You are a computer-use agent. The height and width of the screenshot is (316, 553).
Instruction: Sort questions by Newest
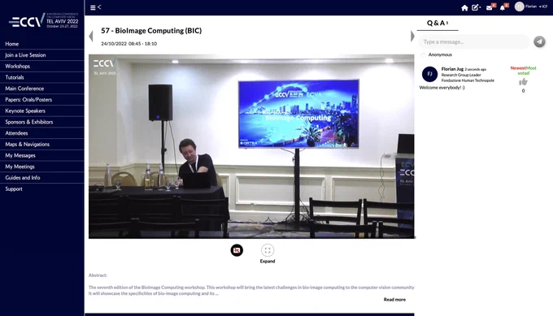518,68
